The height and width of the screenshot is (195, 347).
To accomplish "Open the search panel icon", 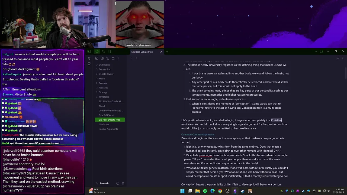I will (x=103, y=51).
